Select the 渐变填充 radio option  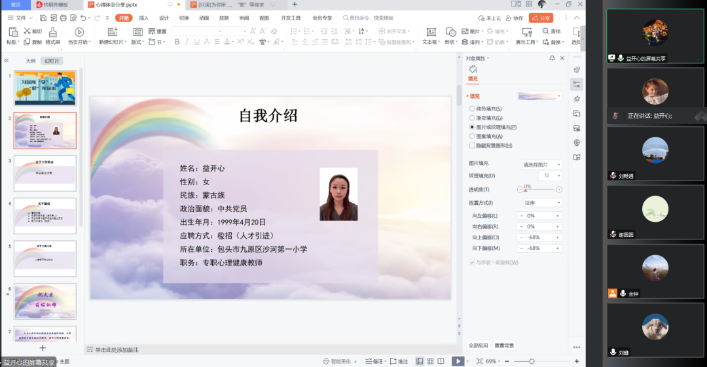pyautogui.click(x=472, y=118)
